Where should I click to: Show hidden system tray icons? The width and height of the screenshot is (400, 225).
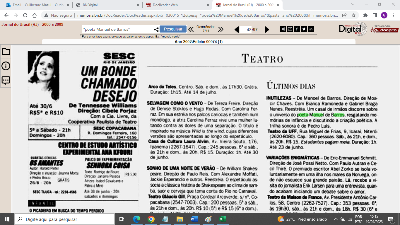[336, 219]
